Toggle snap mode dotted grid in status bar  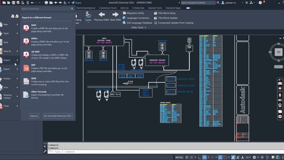(191, 157)
